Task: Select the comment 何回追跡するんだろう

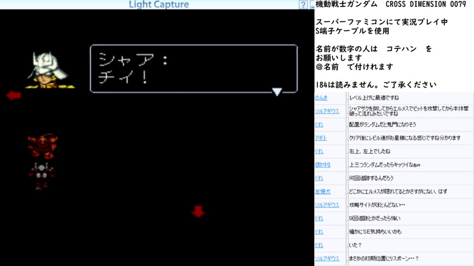Action: [371, 178]
